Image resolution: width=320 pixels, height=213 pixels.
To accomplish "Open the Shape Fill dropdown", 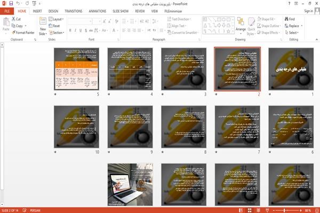I will 266,19.
